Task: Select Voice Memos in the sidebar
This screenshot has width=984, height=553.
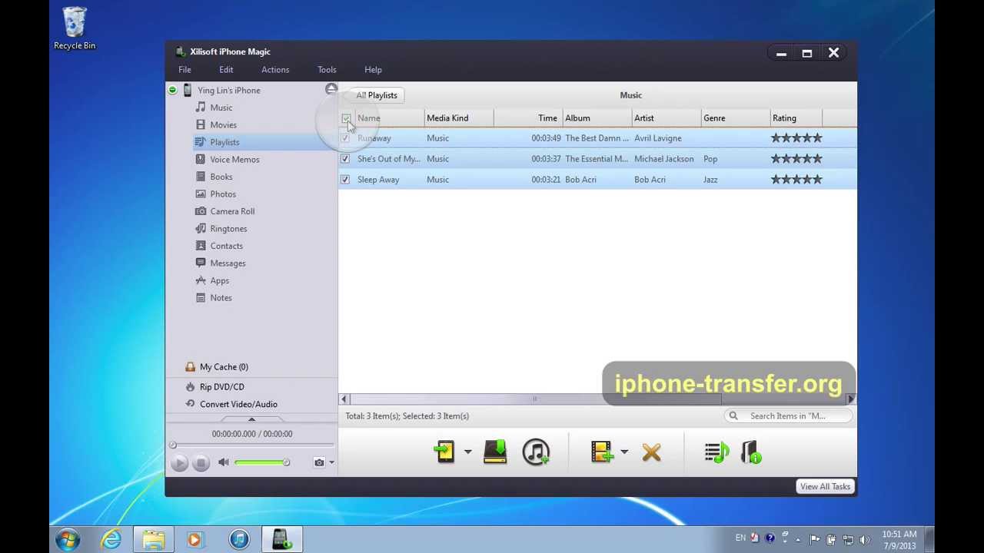Action: pyautogui.click(x=234, y=160)
